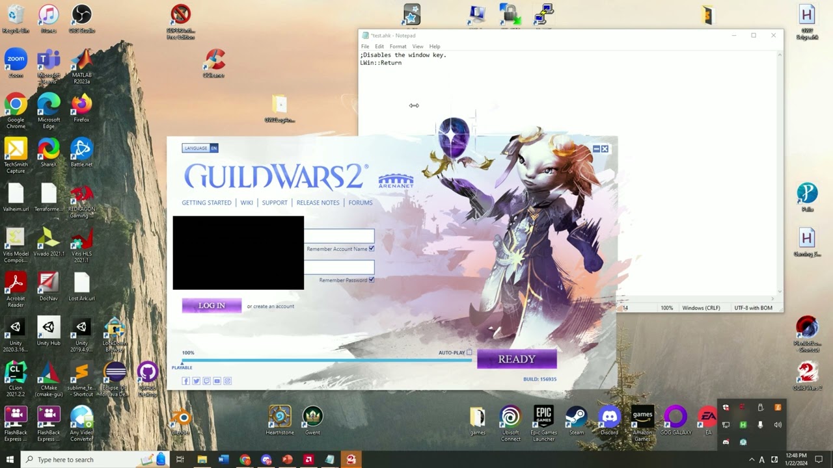Click the account name input field
833x468 pixels.
339,236
